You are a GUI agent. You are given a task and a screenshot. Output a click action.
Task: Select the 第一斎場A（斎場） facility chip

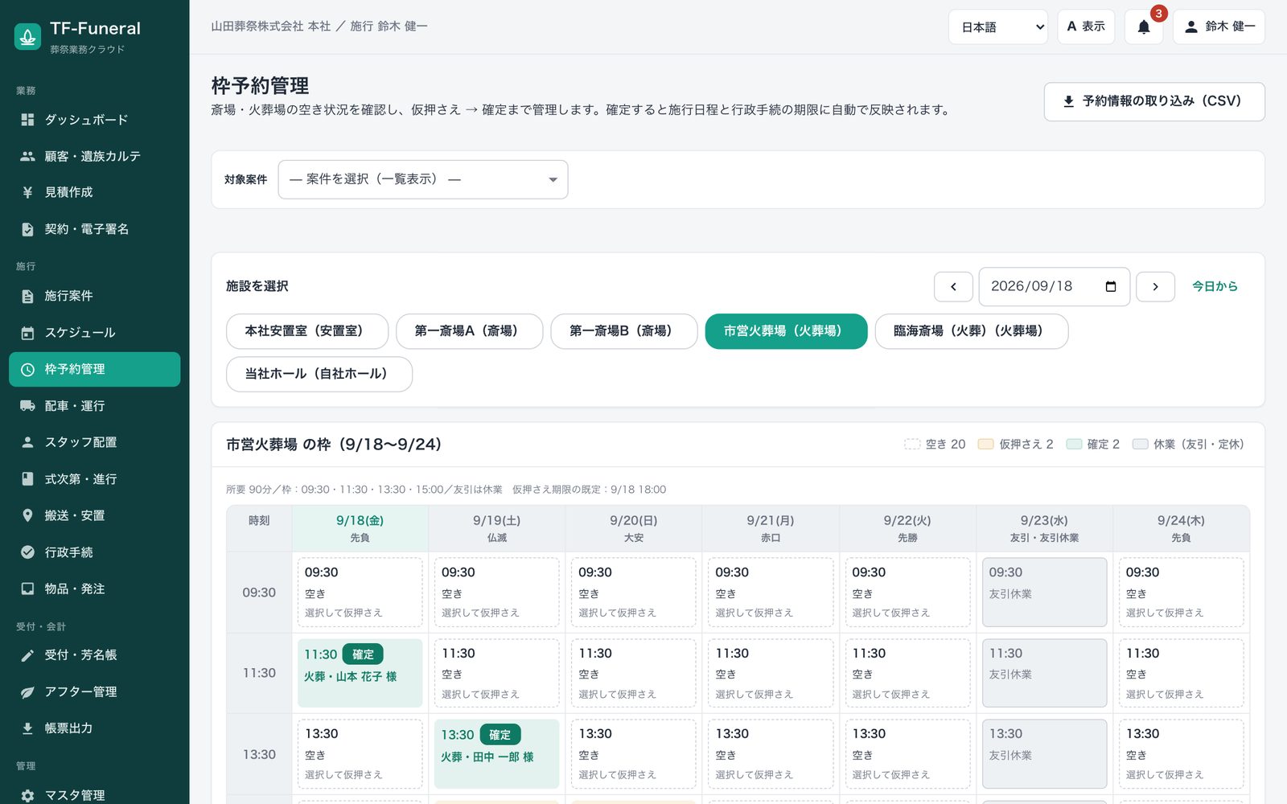470,331
